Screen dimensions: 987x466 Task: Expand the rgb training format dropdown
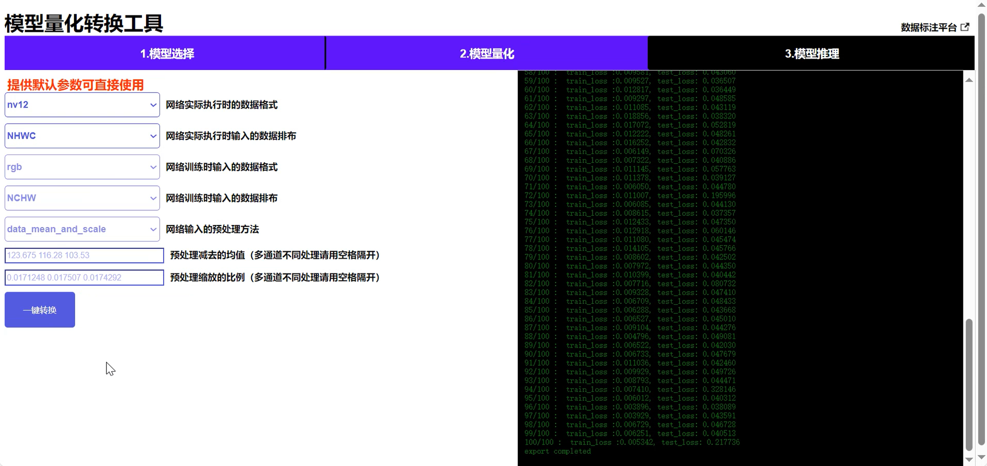pos(82,167)
